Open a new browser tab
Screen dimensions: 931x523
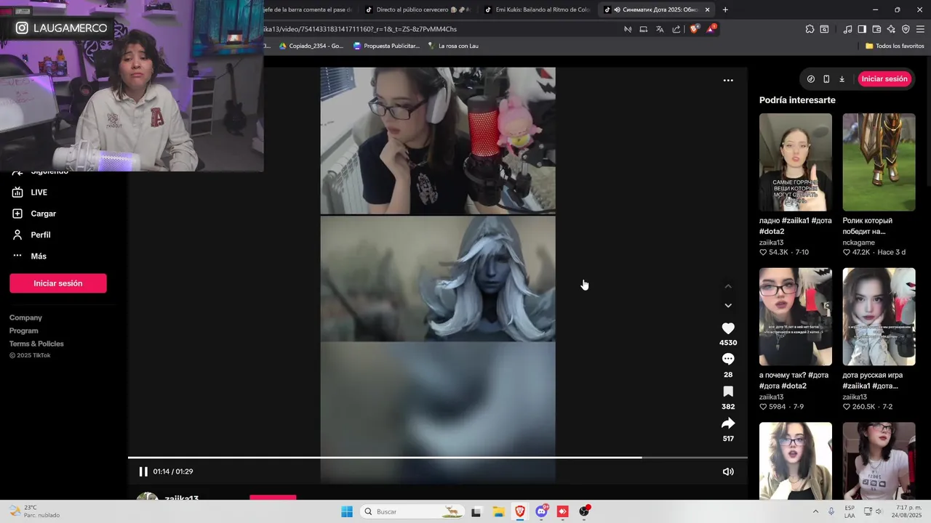[725, 9]
